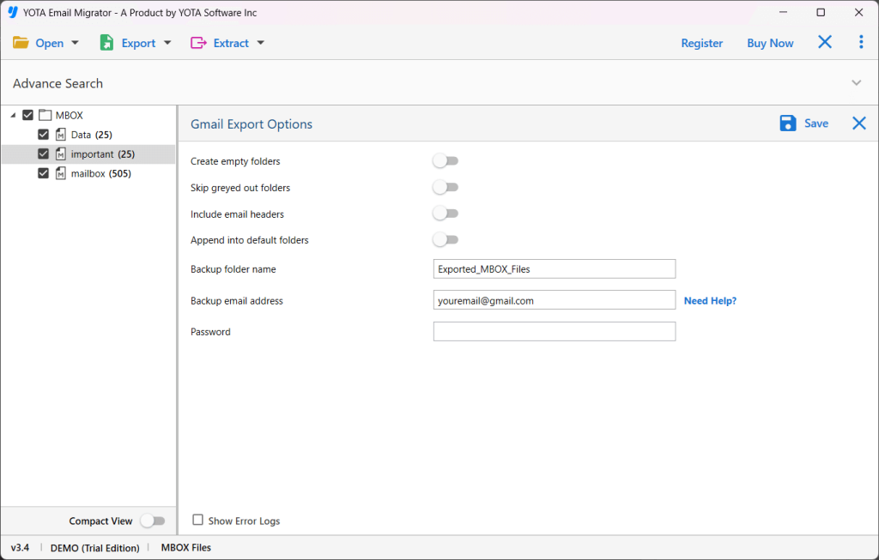This screenshot has height=560, width=879.
Task: Click the floppy disk Save icon
Action: (788, 123)
